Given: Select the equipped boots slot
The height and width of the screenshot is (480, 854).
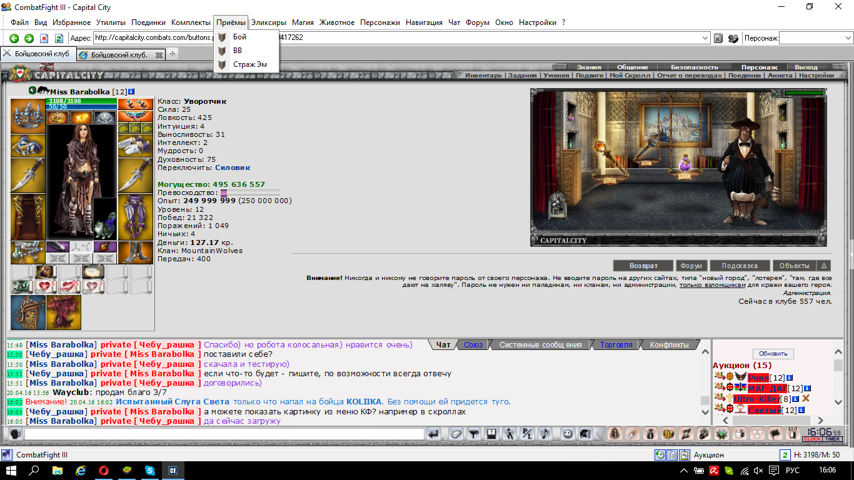Looking at the screenshot, I should click(x=135, y=252).
